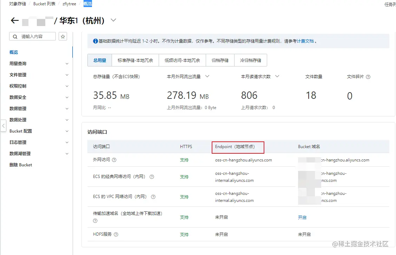The height and width of the screenshot is (255, 396).
Task: Click 支持 in the HDFS服务 row
Action: 184,235
